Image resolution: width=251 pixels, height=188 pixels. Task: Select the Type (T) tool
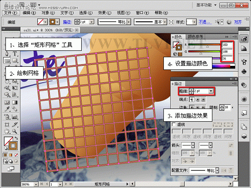click(15, 54)
